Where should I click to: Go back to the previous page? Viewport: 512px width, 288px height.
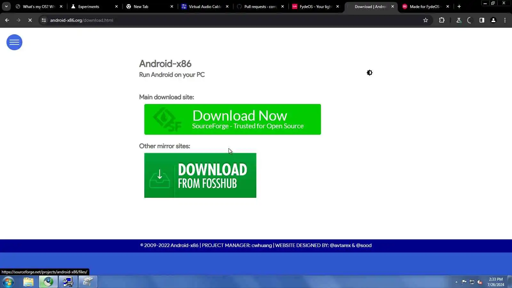tap(7, 20)
